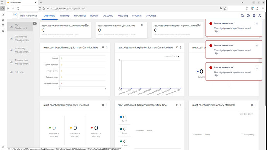The height and width of the screenshot is (150, 267).
Task: Show info for expirationSummaryData widget
Action: pos(177,47)
